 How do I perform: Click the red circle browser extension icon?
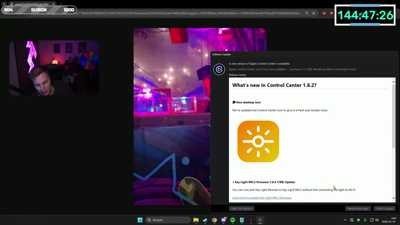[x=332, y=13]
